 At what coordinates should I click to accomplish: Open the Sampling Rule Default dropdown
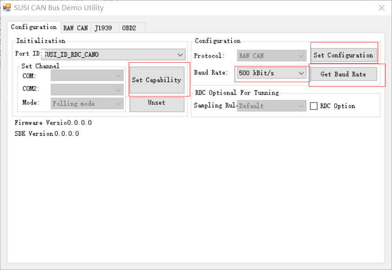pyautogui.click(x=272, y=106)
